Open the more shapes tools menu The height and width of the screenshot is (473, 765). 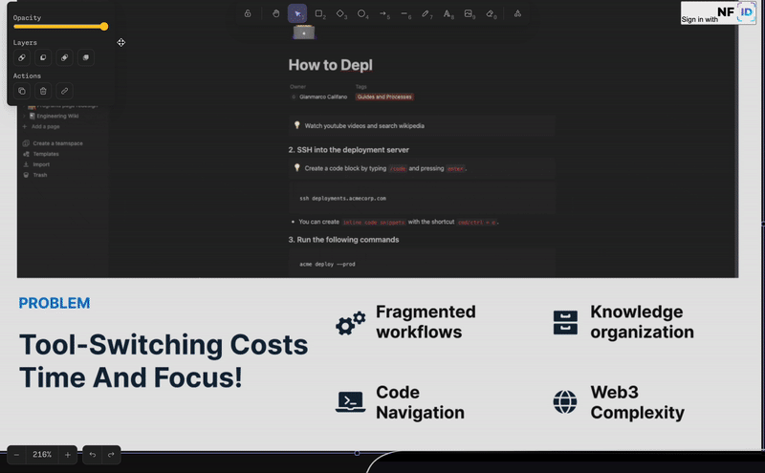coord(517,13)
